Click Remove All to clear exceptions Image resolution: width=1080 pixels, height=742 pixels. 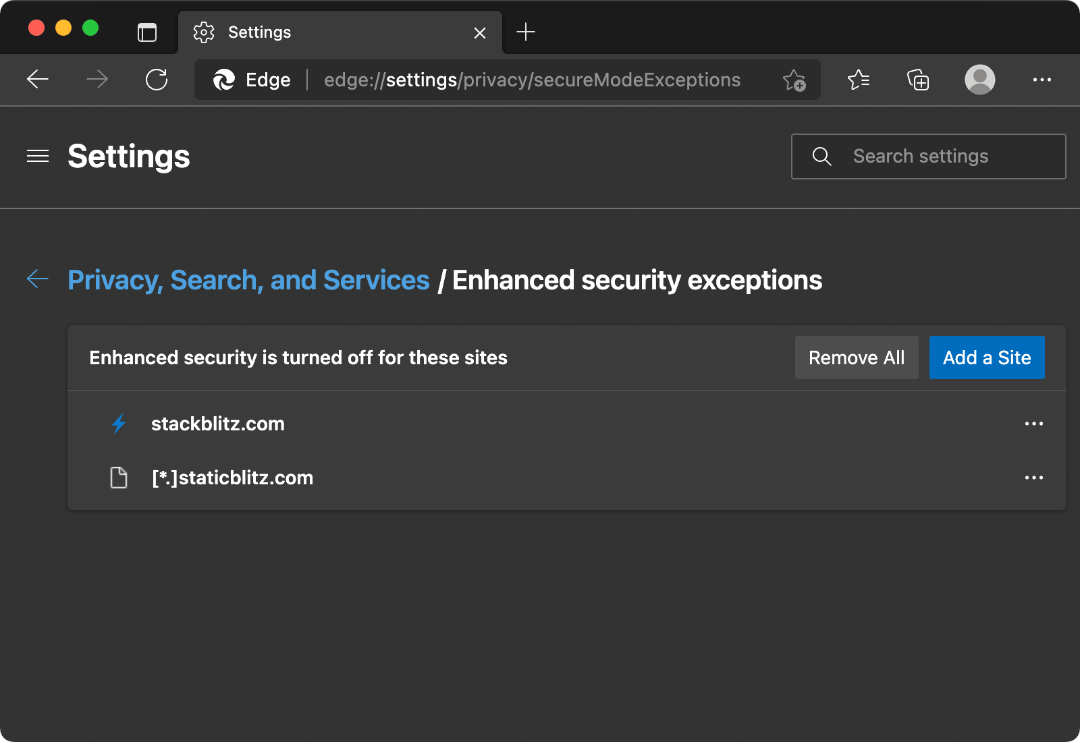tap(856, 358)
